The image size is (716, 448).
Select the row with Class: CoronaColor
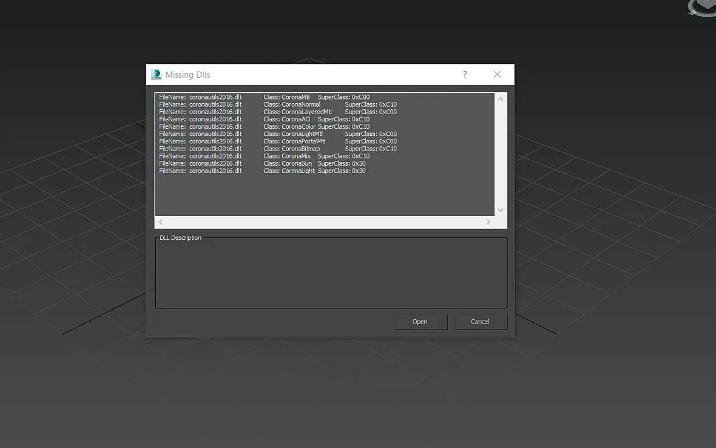[325, 126]
